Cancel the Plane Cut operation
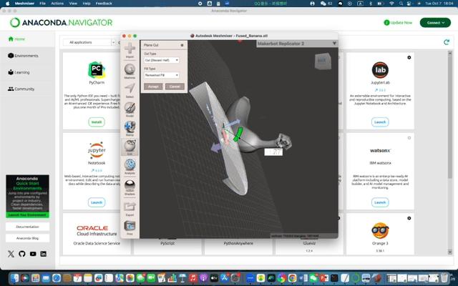This screenshot has width=458, height=286. point(174,86)
